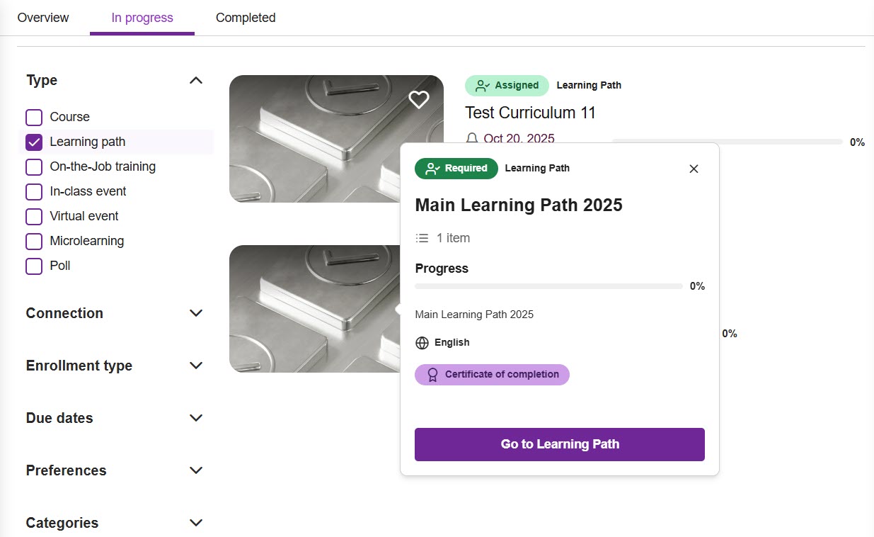Click the heart favorite icon on thumbnail

coord(419,100)
